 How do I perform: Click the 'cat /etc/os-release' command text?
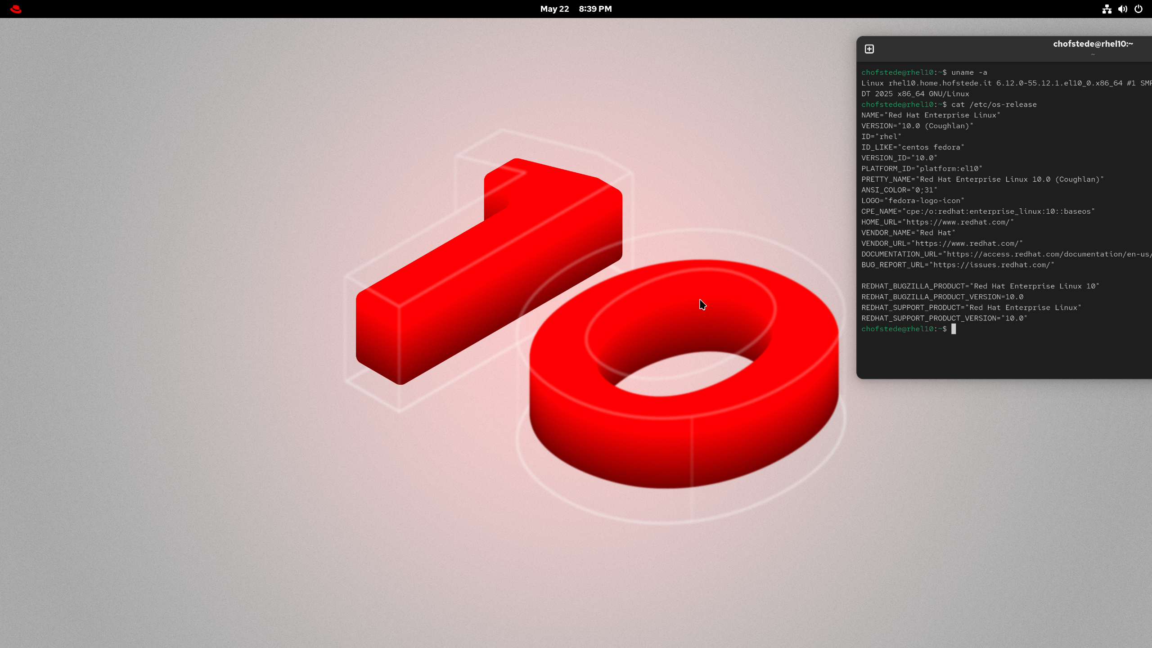[x=994, y=104]
